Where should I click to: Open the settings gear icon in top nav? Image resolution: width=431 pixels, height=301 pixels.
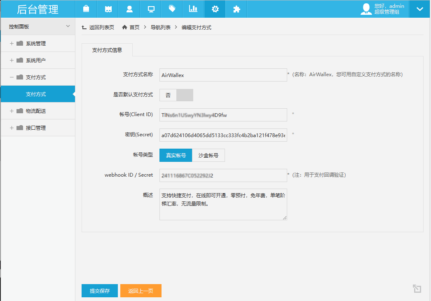click(215, 9)
